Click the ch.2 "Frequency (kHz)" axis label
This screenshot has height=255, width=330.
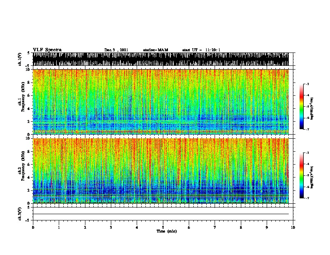pyautogui.click(x=23, y=166)
